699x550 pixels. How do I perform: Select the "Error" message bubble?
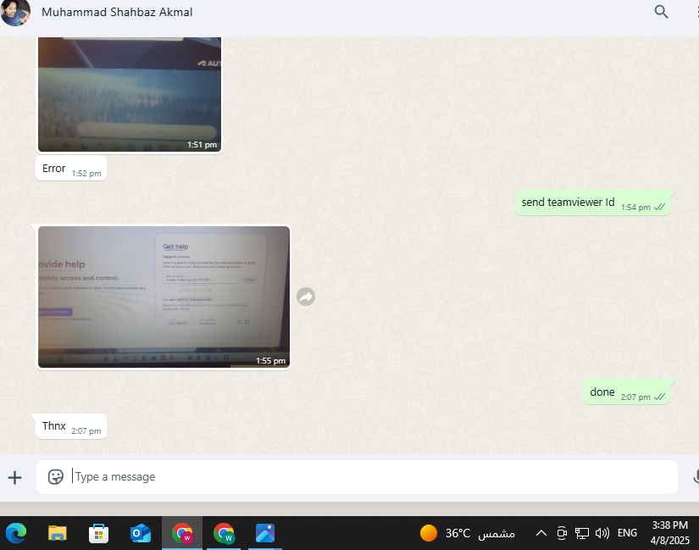point(71,169)
